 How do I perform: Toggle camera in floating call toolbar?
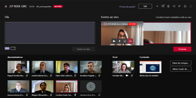click(x=114, y=41)
